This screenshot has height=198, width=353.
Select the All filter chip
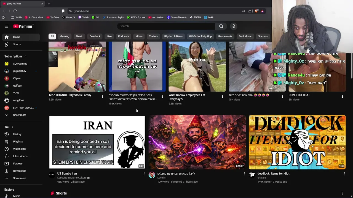click(52, 36)
